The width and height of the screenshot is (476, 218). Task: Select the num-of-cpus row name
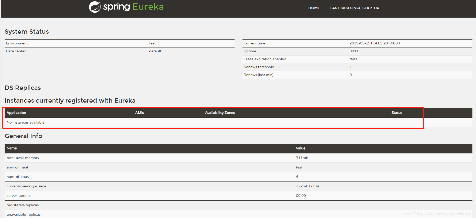[x=18, y=177]
